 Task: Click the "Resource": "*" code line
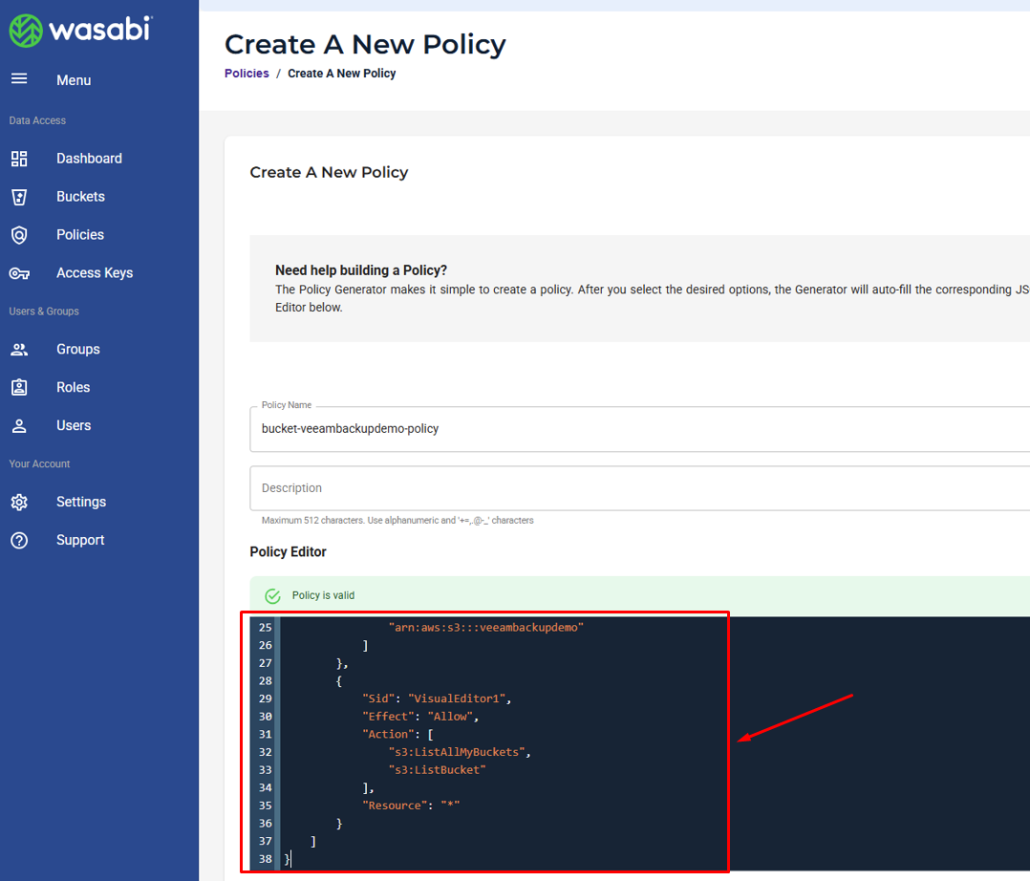coord(411,806)
